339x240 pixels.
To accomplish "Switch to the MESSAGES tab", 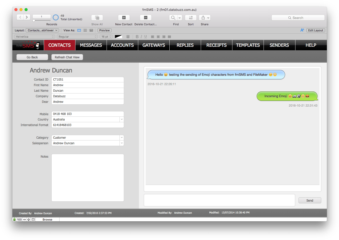I will (91, 45).
